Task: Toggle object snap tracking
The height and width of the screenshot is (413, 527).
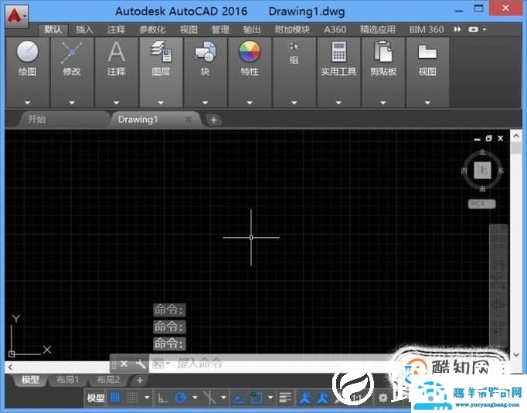Action: pos(239,398)
